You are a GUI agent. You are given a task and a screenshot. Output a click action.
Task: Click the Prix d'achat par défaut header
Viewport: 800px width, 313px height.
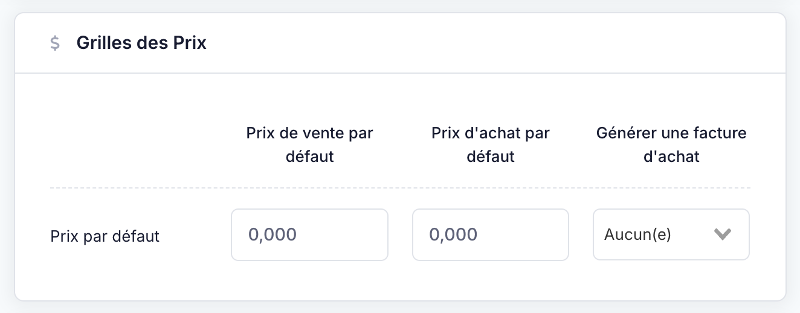[x=491, y=145]
